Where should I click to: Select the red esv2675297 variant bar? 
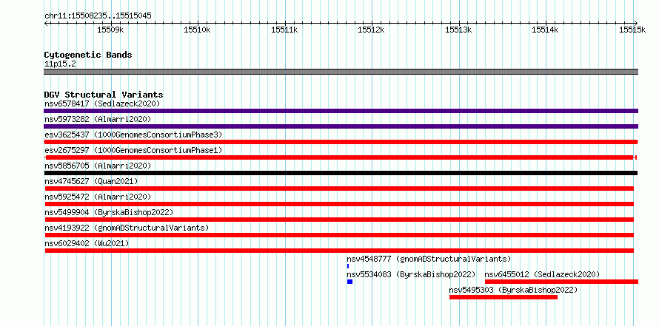[341, 157]
